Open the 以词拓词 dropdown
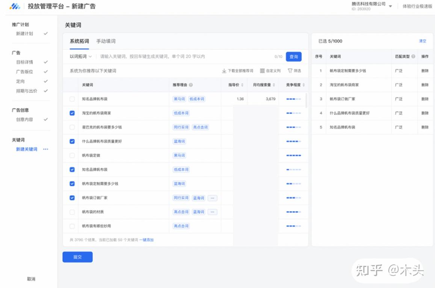 (x=80, y=57)
